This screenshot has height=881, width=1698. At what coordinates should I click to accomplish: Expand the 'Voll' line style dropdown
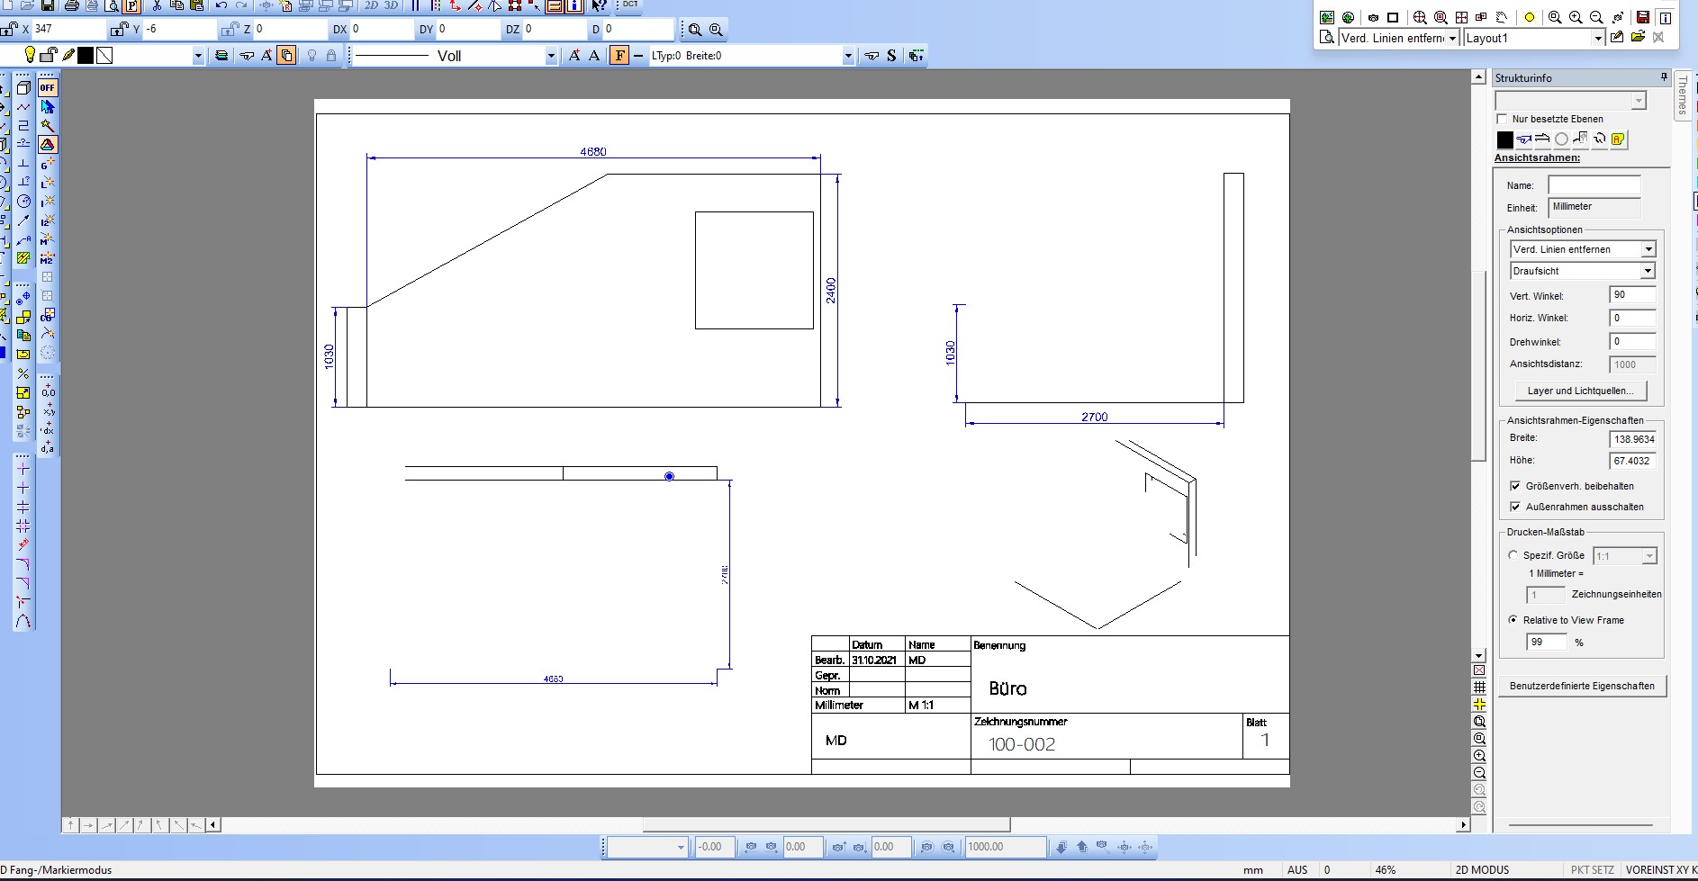pos(551,56)
